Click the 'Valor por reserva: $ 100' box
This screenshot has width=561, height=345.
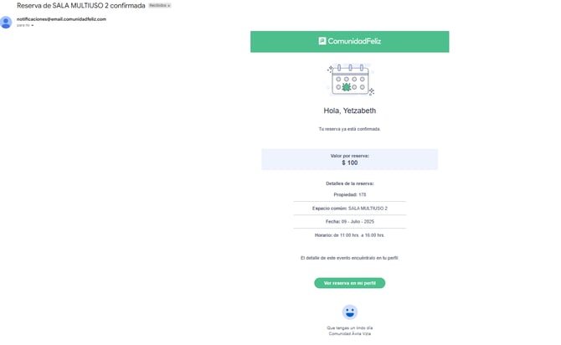click(x=349, y=159)
